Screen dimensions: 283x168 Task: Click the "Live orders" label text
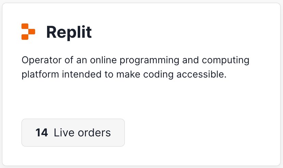pos(82,133)
